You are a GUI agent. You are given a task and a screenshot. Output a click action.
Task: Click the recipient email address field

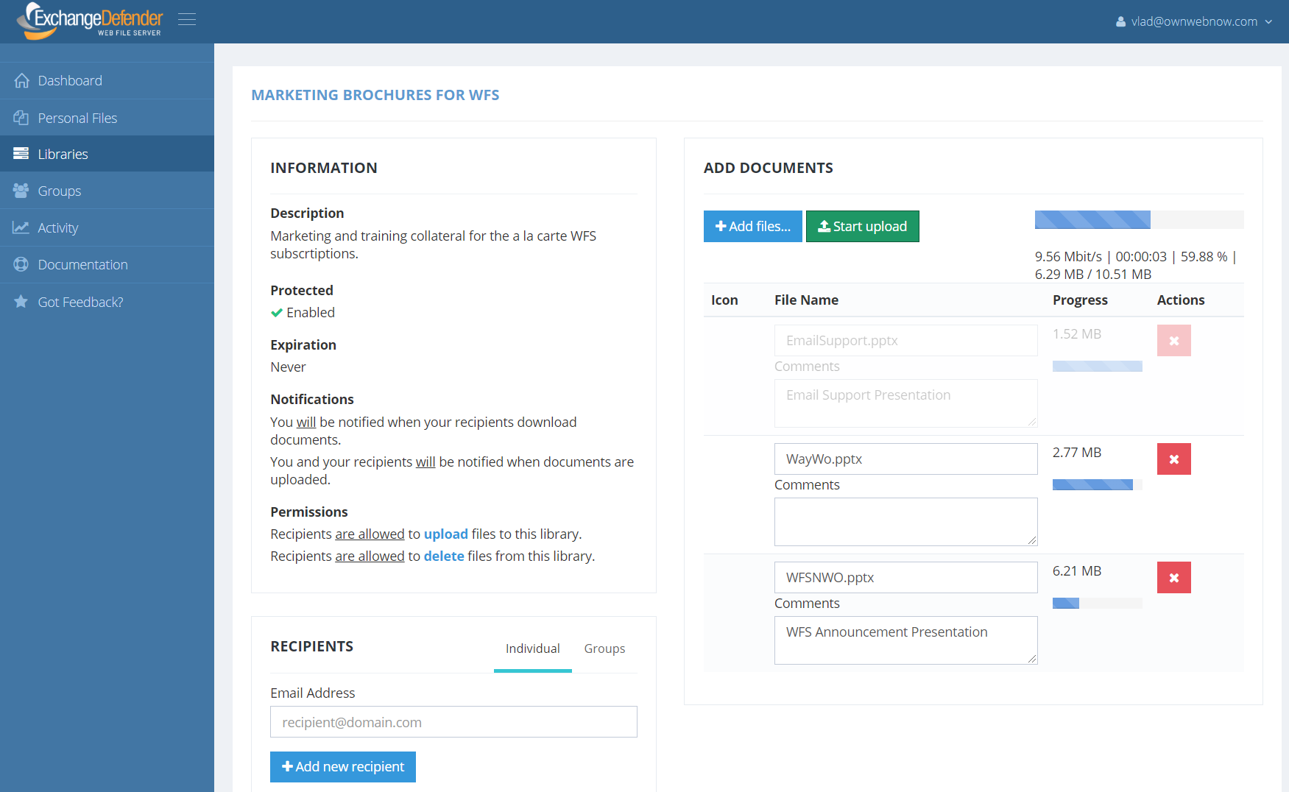[x=453, y=722]
